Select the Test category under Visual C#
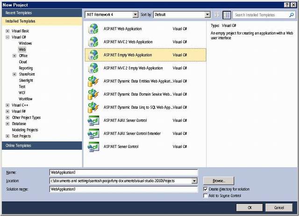299x216 pixels. click(x=22, y=87)
